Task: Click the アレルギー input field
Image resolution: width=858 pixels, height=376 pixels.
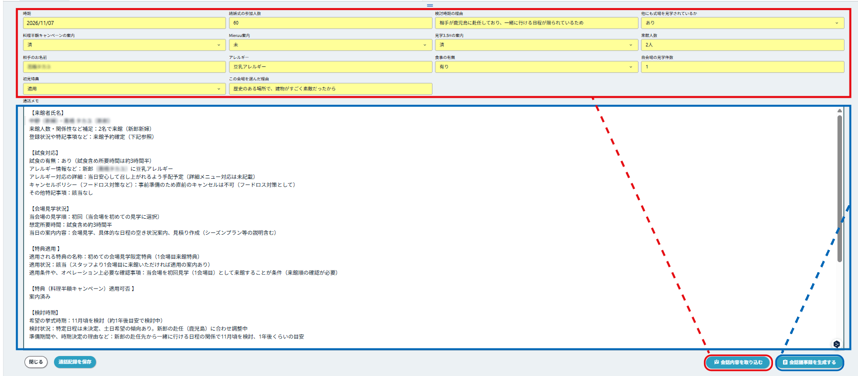Action: (330, 67)
